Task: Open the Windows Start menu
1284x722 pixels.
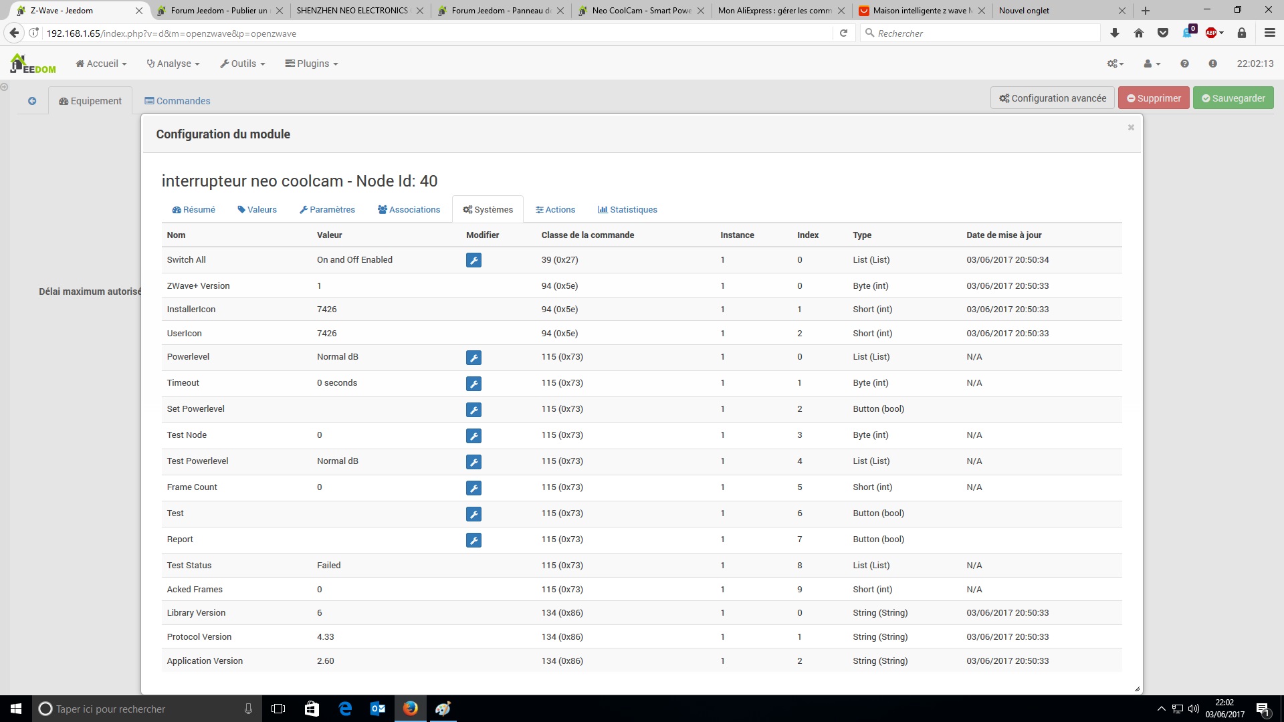Action: tap(16, 709)
